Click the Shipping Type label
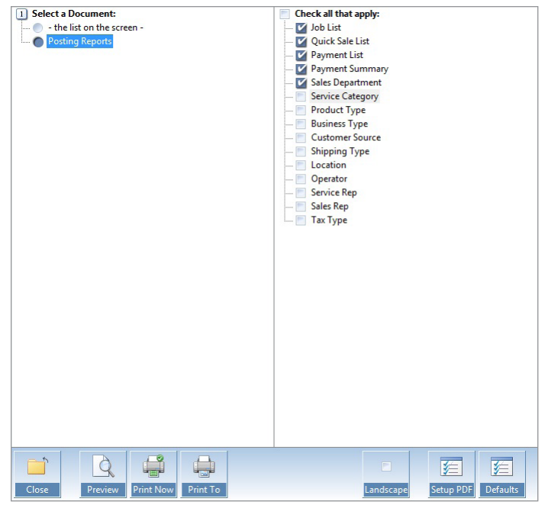The image size is (545, 505). point(340,152)
